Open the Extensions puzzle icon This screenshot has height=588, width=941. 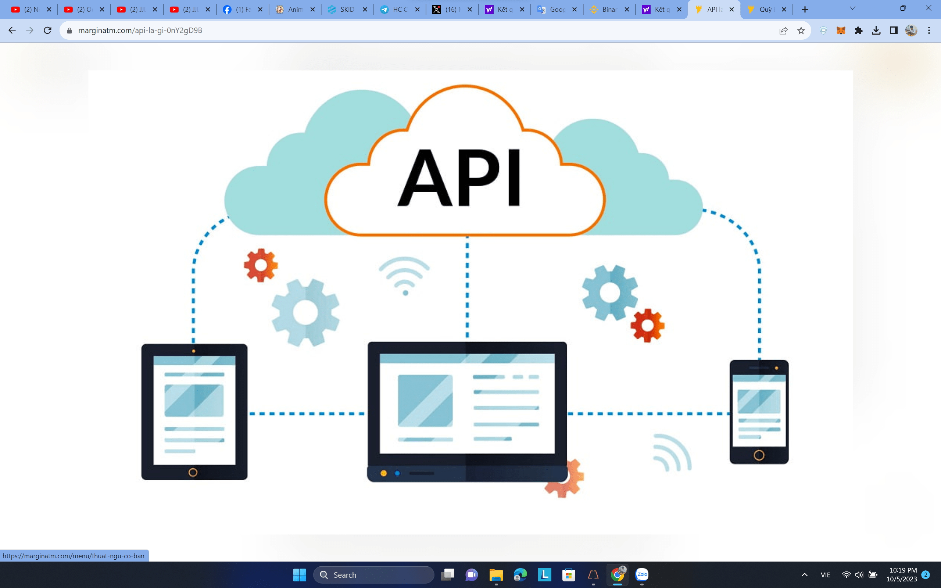(859, 31)
